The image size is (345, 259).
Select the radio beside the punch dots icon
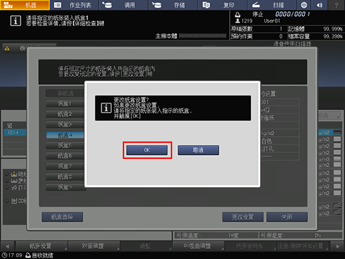[x=7, y=188]
